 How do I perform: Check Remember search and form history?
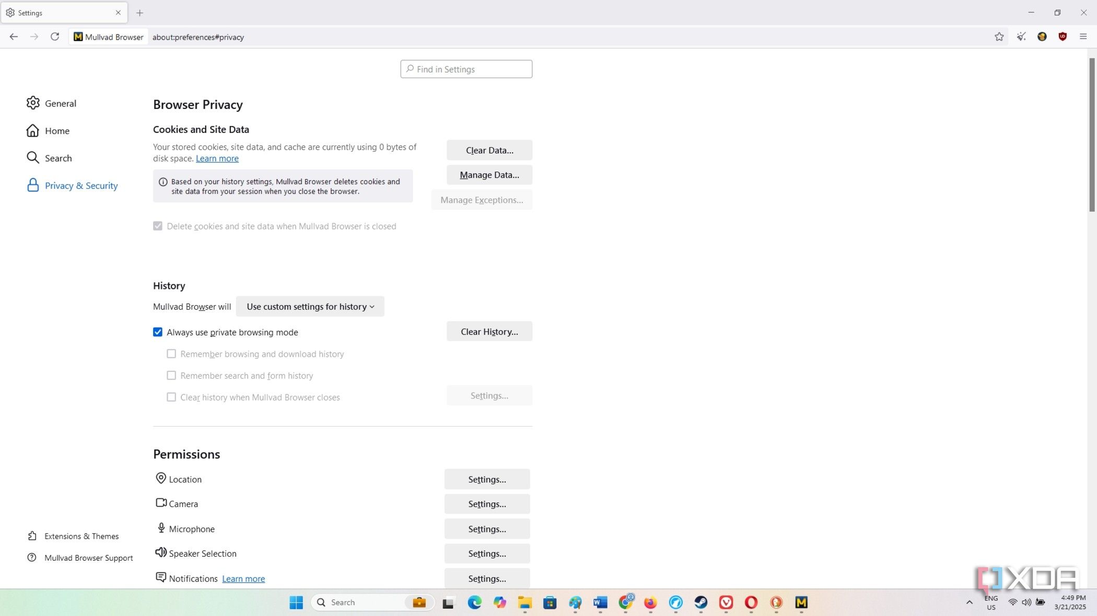tap(171, 376)
